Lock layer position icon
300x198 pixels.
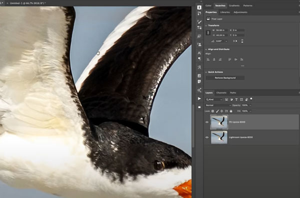click(x=221, y=111)
